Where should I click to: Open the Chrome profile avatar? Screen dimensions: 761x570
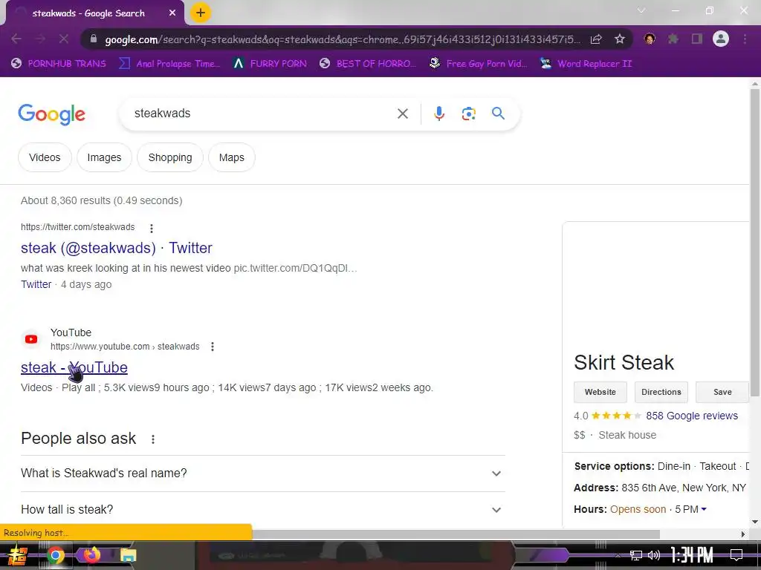[721, 39]
